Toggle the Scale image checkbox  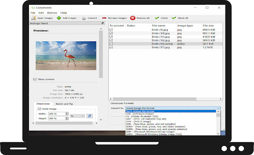coord(39,109)
